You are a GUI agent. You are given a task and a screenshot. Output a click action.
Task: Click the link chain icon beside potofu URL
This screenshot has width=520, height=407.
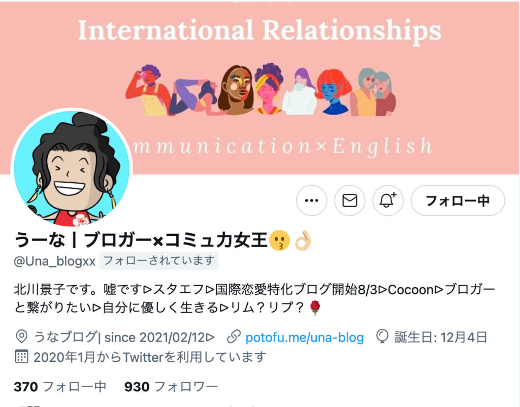tap(234, 337)
